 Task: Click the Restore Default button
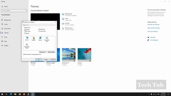[51, 52]
